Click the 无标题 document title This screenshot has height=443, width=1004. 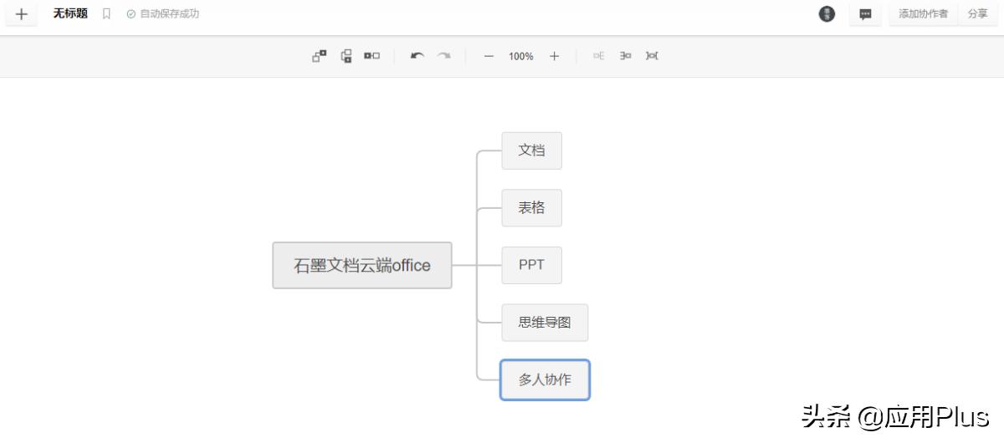click(70, 14)
